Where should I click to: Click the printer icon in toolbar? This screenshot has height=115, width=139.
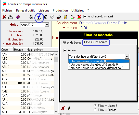pos(10,17)
